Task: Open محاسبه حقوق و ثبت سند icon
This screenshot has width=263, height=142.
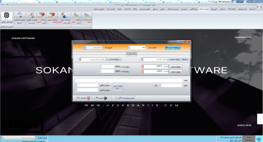Action: (32, 18)
